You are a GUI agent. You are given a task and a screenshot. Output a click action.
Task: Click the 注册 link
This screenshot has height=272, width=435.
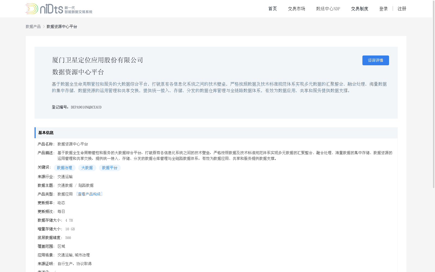click(x=402, y=9)
